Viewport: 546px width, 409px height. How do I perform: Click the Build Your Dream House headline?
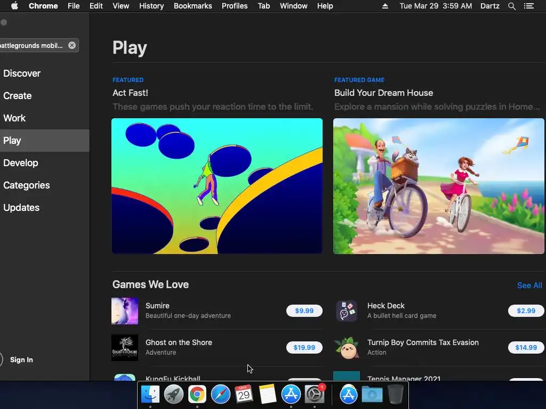384,93
